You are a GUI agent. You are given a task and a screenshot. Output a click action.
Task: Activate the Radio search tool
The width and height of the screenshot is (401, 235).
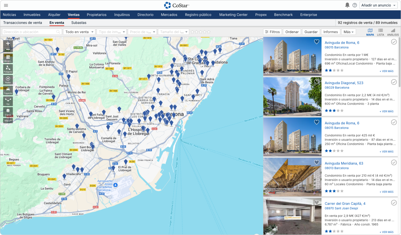click(8, 79)
